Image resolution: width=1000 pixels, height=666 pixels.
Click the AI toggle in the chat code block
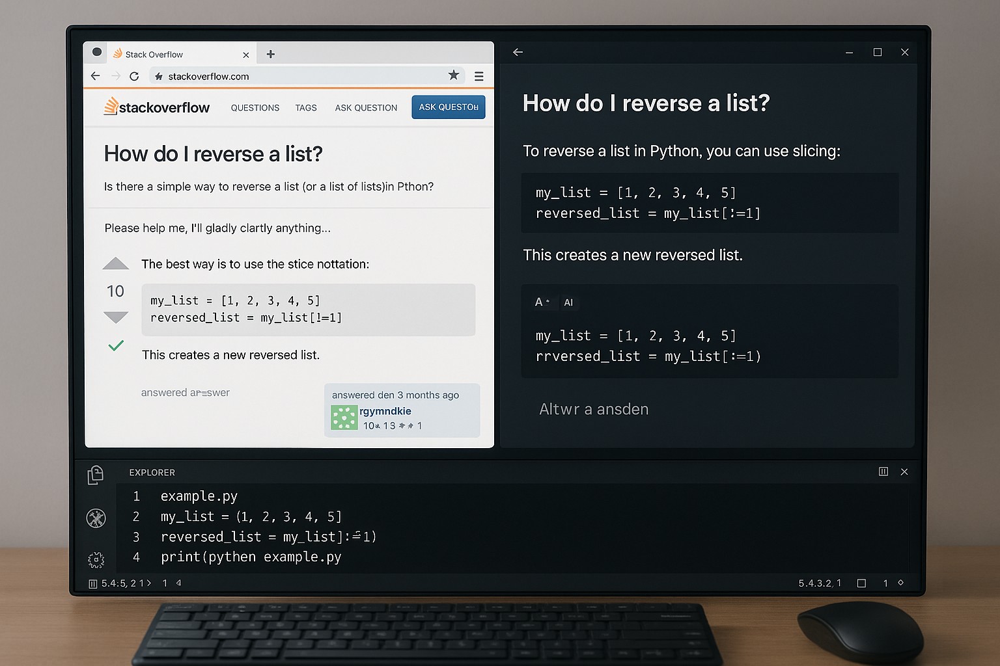569,302
